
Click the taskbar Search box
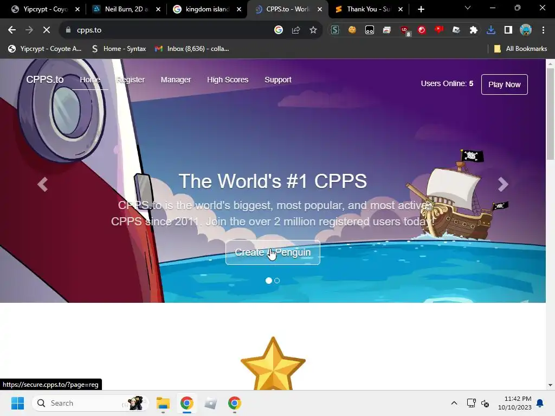point(91,403)
